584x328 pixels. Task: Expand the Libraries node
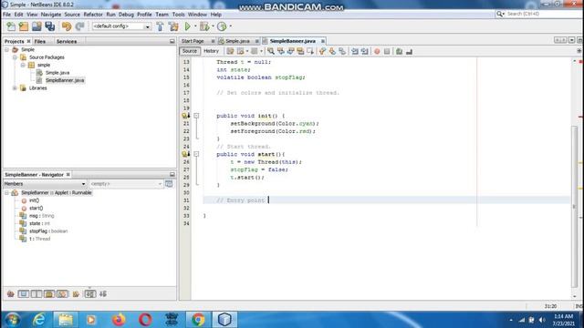[x=15, y=88]
